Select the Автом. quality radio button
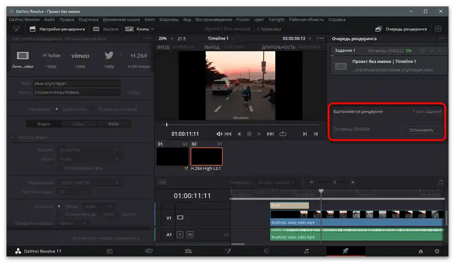 point(59,206)
